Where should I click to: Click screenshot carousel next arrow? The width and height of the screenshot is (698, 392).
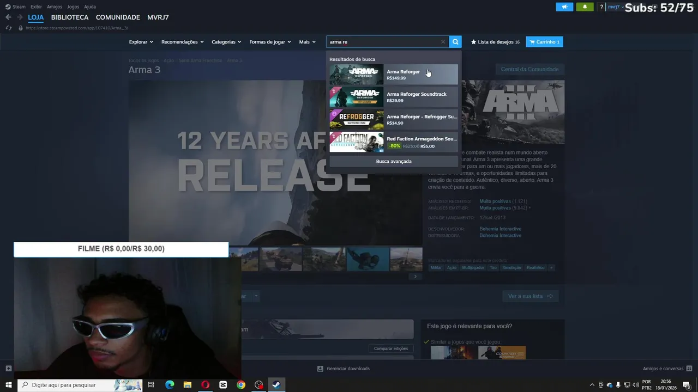tap(415, 277)
